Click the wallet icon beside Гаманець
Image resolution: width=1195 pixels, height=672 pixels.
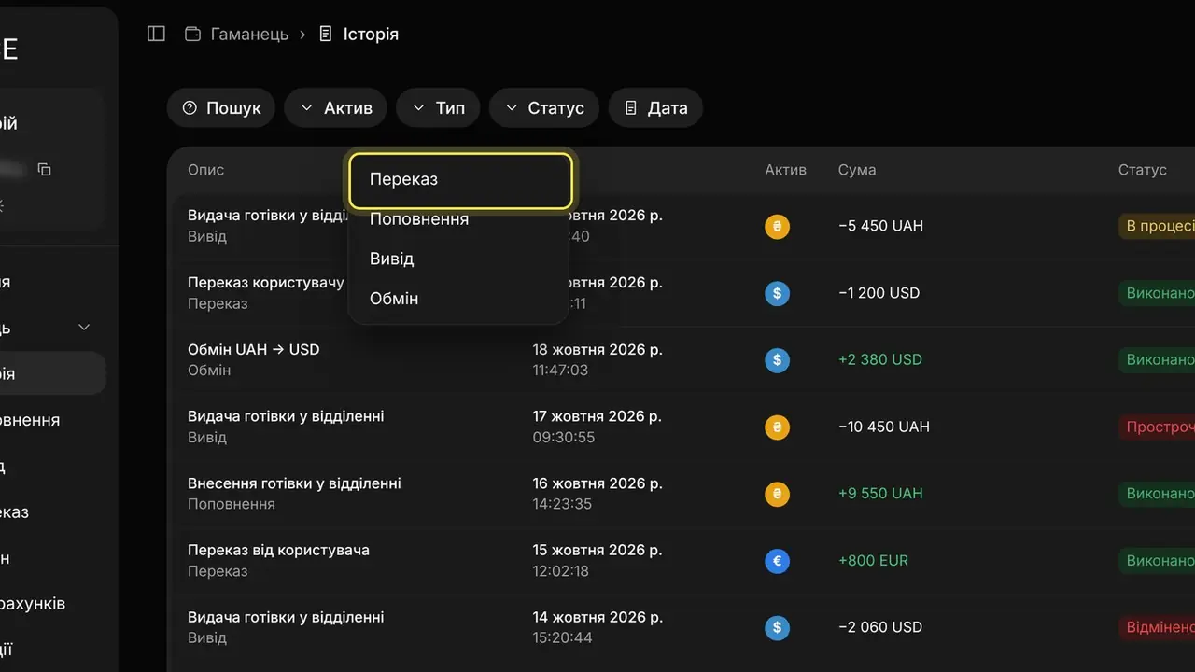(193, 34)
